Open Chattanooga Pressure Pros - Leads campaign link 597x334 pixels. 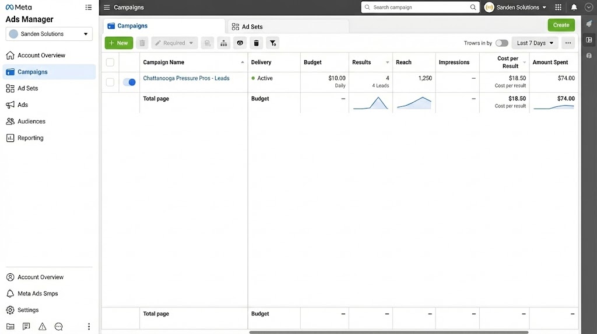pos(186,78)
